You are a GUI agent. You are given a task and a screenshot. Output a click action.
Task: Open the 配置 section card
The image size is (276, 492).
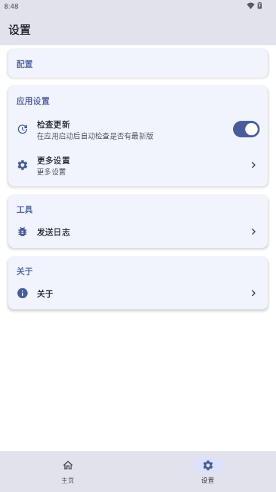[138, 64]
